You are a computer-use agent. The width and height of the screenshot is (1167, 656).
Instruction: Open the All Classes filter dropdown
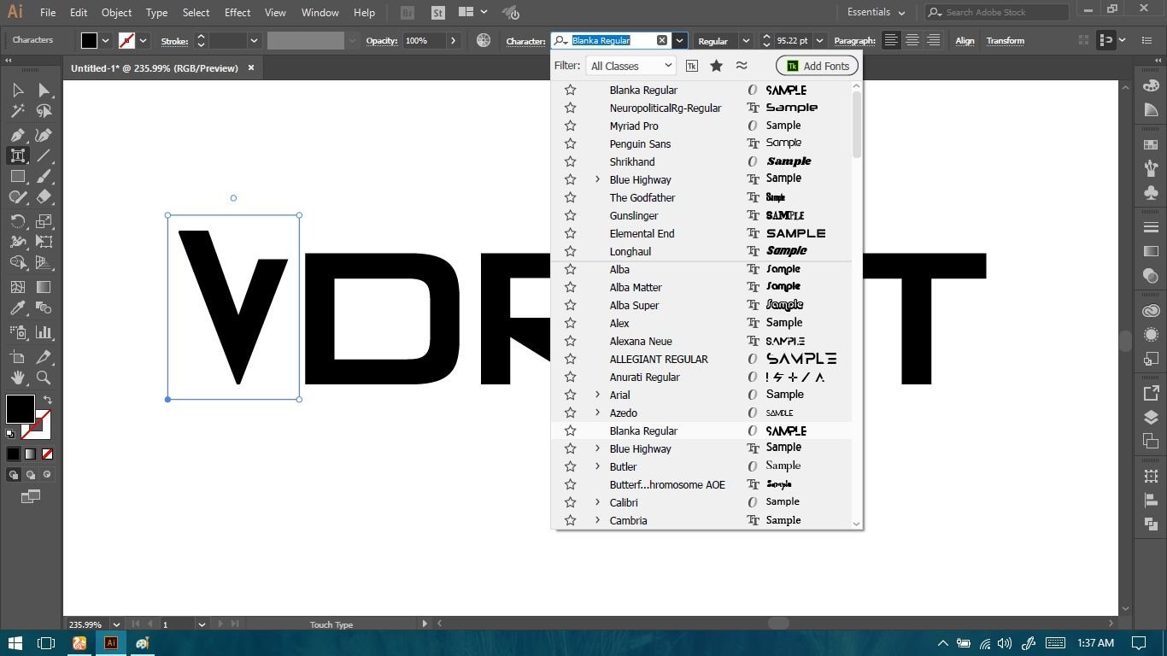coord(630,66)
